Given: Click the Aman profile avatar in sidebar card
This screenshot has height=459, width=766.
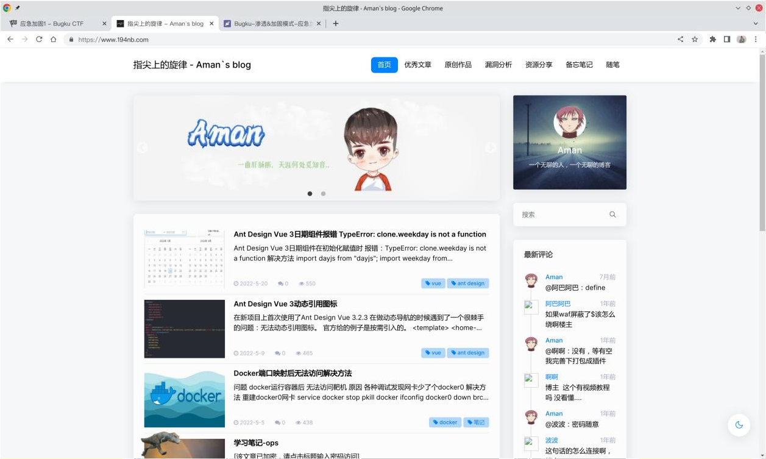Looking at the screenshot, I should pyautogui.click(x=569, y=123).
